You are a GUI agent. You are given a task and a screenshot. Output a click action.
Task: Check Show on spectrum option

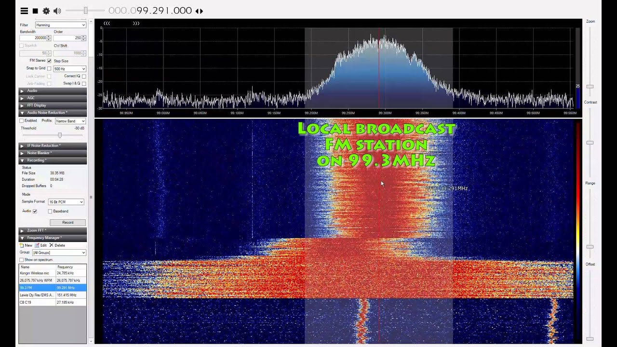(21, 260)
